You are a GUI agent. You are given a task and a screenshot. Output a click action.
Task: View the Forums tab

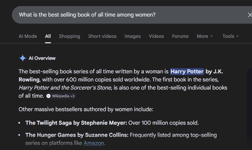[x=180, y=36]
